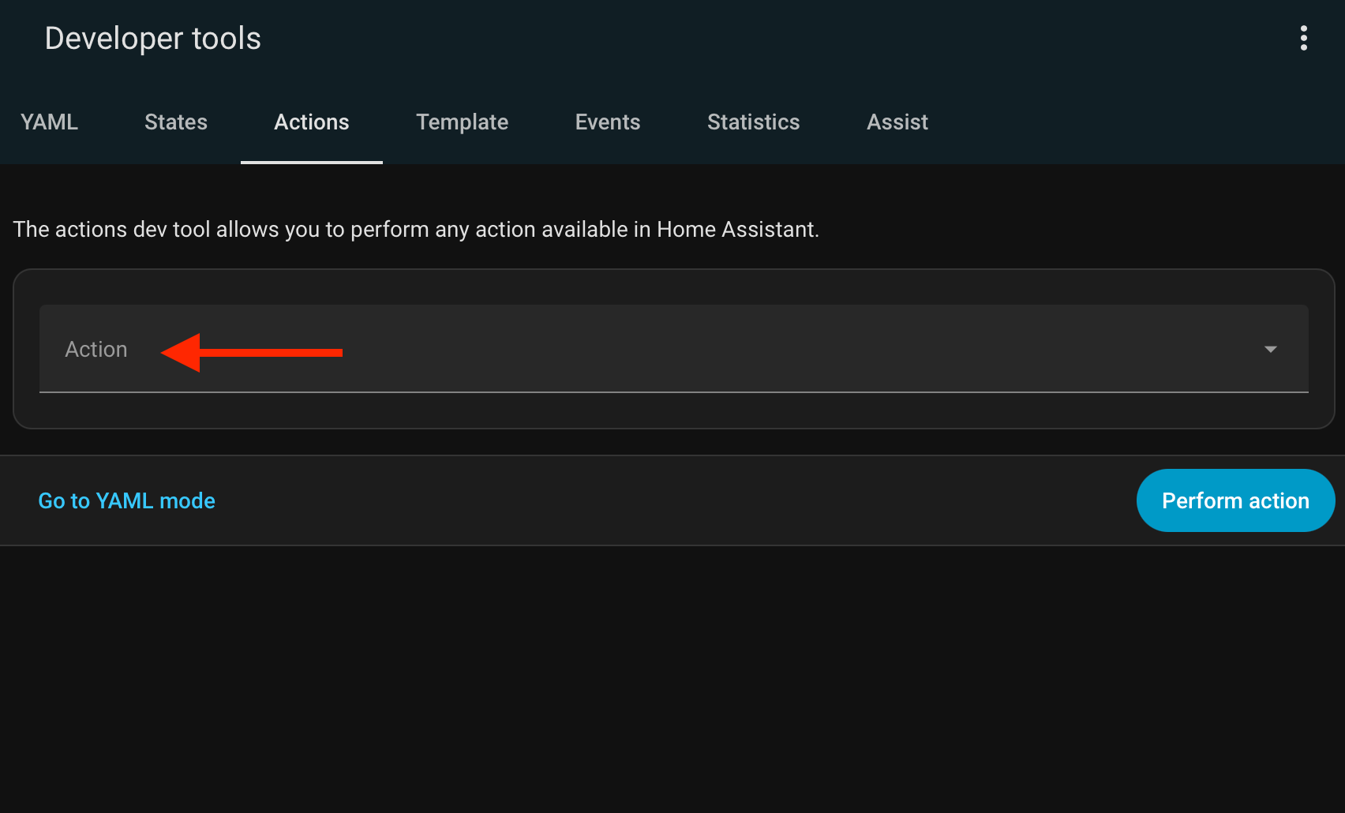Select the Actions tab
The image size is (1345, 813).
point(312,122)
